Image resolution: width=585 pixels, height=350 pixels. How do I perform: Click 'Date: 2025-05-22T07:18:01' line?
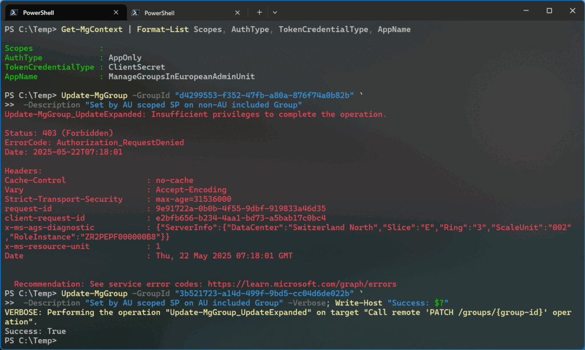(63, 152)
